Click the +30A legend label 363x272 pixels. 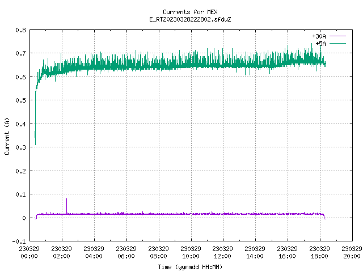coord(319,36)
